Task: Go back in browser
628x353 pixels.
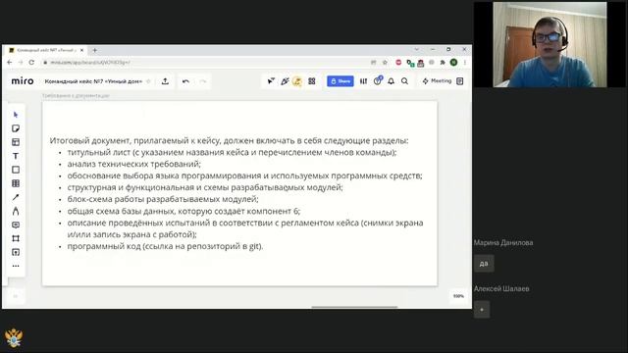Action: click(10, 63)
